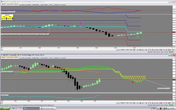This screenshot has height=110, width=176.
Task: Open Open Positions tab in upper window
Action: click(44, 5)
